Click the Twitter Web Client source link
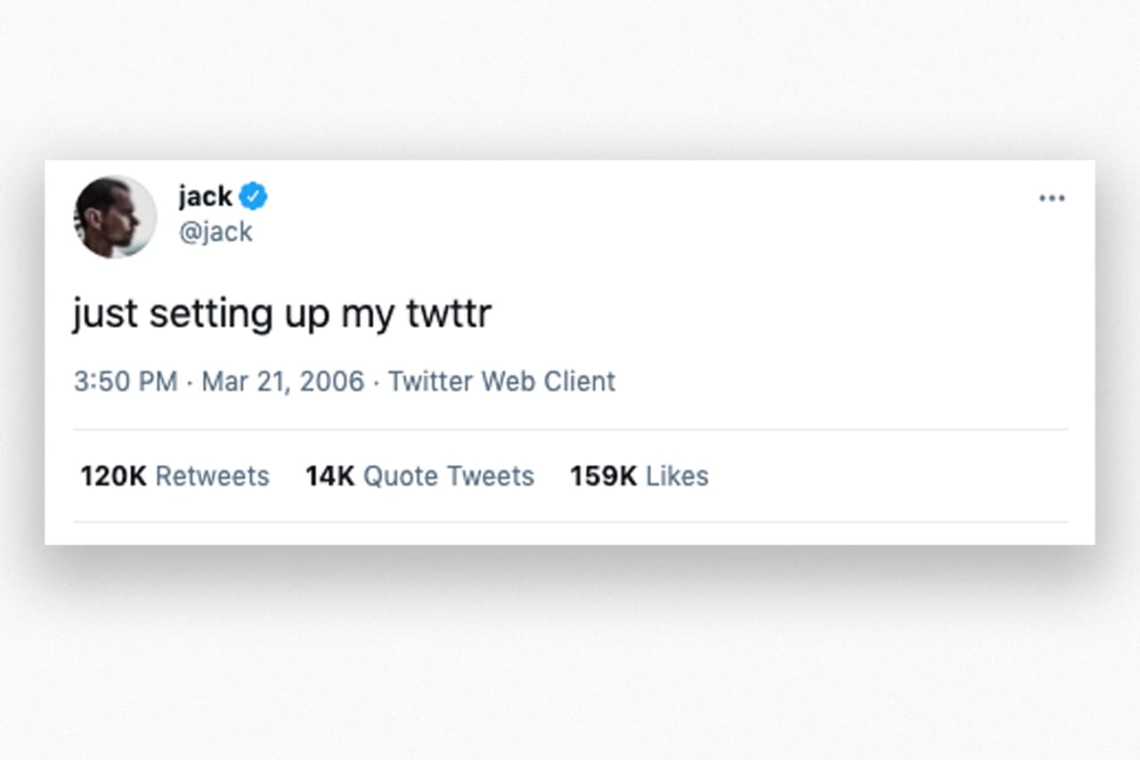1140x760 pixels. [501, 381]
